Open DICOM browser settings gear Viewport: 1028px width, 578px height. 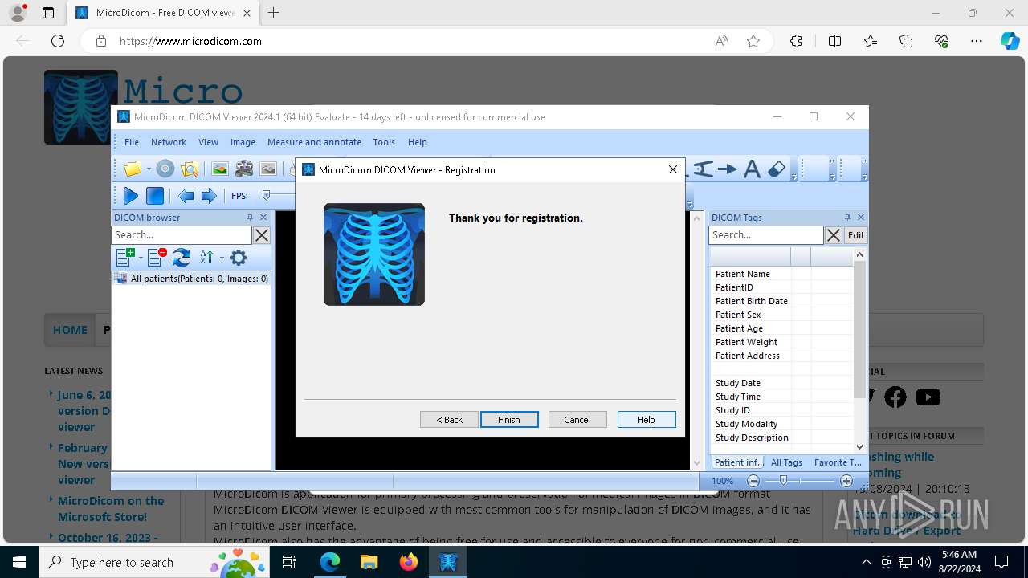pyautogui.click(x=239, y=258)
